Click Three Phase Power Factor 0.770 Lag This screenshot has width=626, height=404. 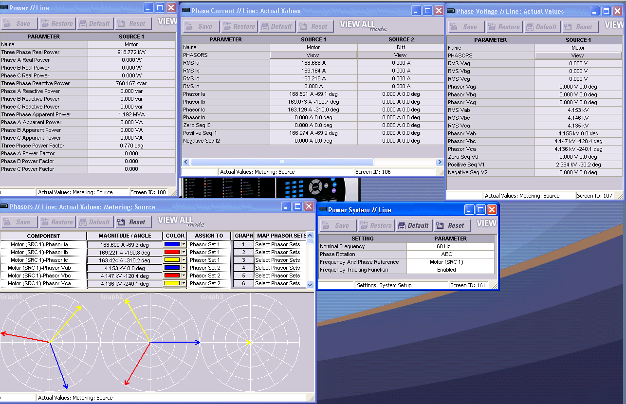point(131,146)
